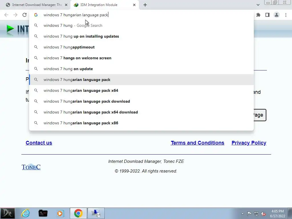Open the taskbar clock showing 4:05 PM

277,214
